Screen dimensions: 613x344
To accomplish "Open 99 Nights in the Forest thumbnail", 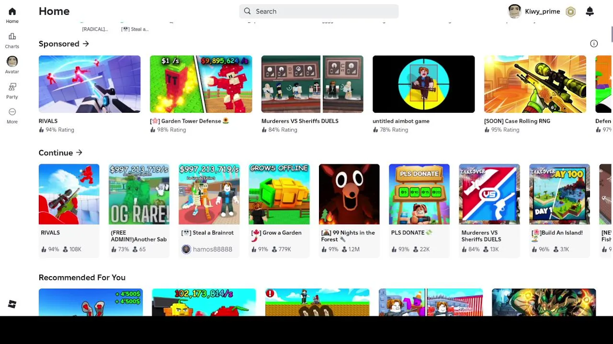I will click(x=349, y=194).
